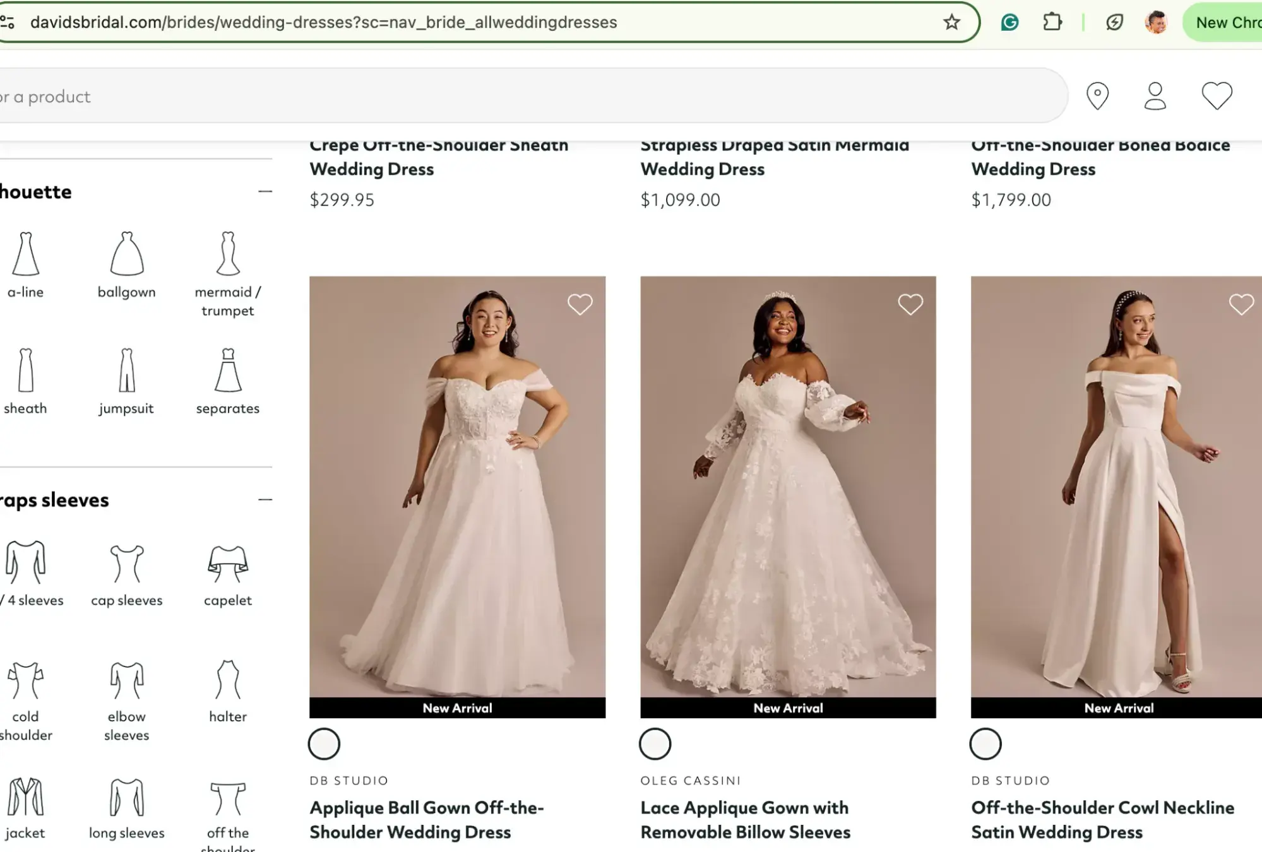Collapse the silhouette filter section
Viewport: 1262px width, 852px height.
[x=265, y=191]
